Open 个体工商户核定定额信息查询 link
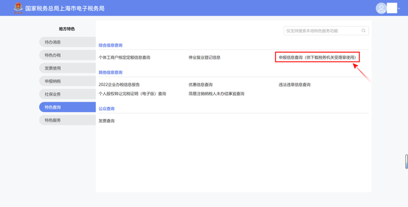This screenshot has height=207, width=408. [x=124, y=58]
